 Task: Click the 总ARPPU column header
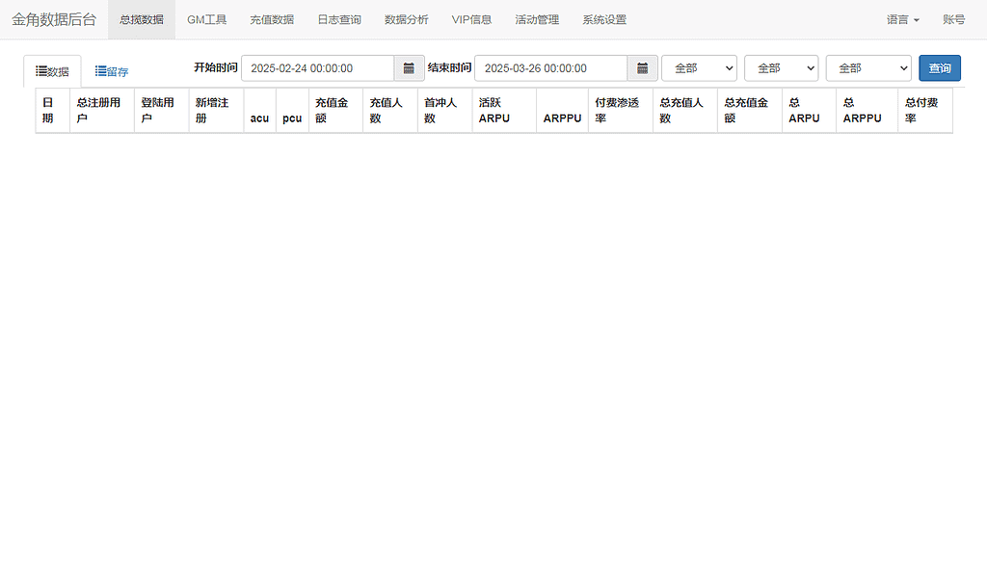click(x=867, y=110)
